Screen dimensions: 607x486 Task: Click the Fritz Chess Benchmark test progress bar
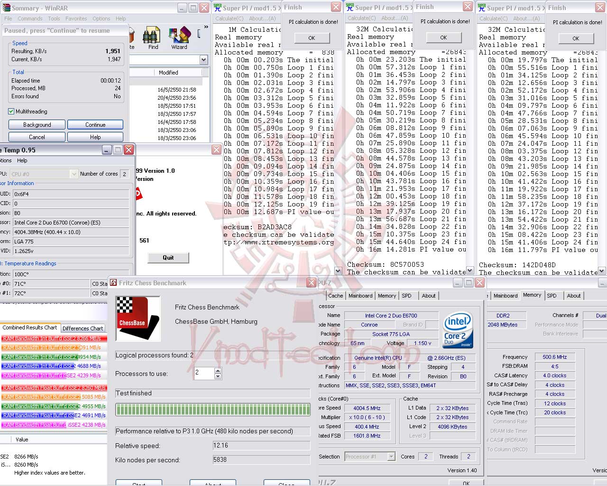pos(213,410)
